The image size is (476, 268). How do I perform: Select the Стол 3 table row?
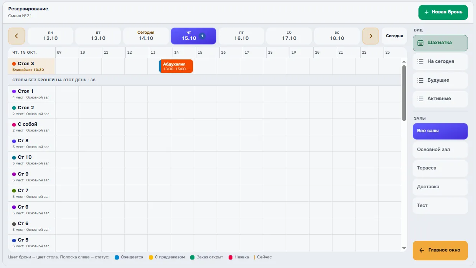click(x=32, y=66)
